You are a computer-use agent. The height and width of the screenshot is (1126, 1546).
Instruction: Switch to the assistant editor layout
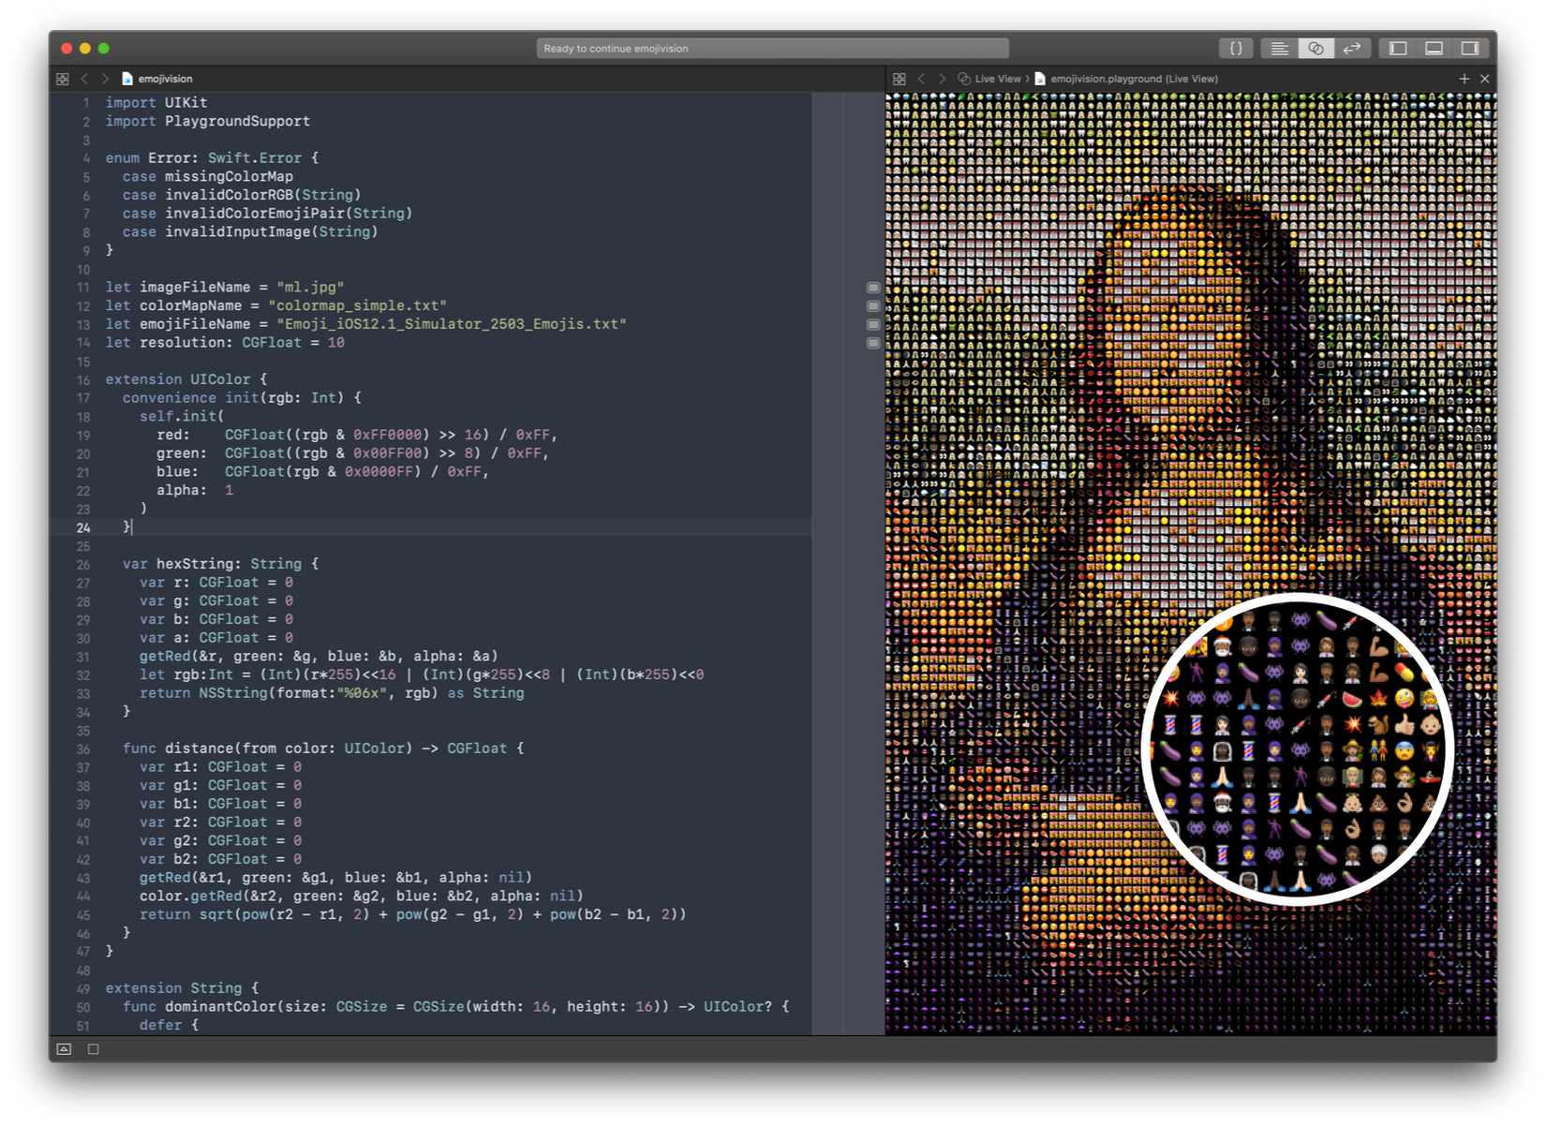pos(1316,48)
